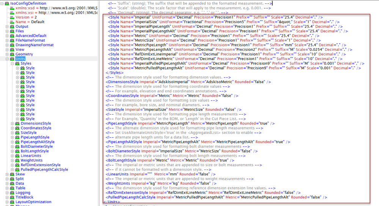
Task: Click the IsoConfigDefinition root node icon
Action: (x=7, y=3)
